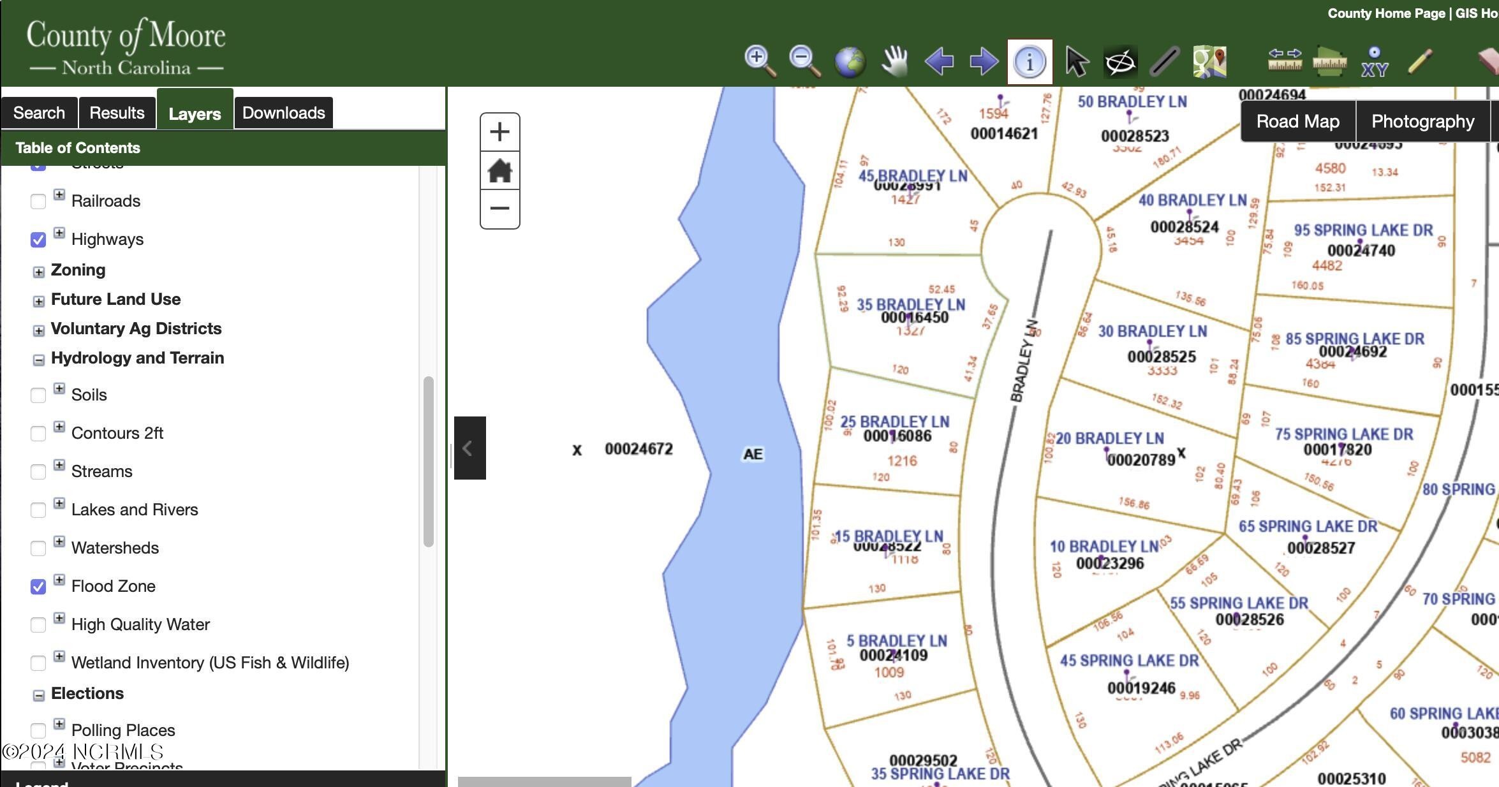Enable the Railroads layer checkbox
The width and height of the screenshot is (1499, 787).
click(x=38, y=202)
